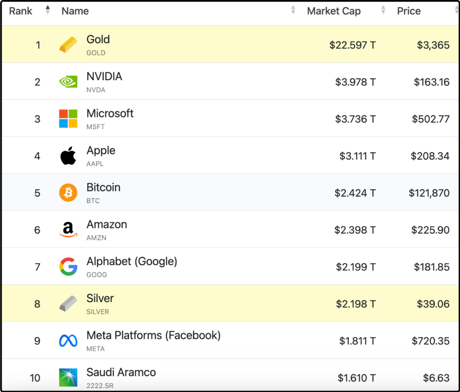
Task: Click the Market Cap column header
Action: pos(333,11)
